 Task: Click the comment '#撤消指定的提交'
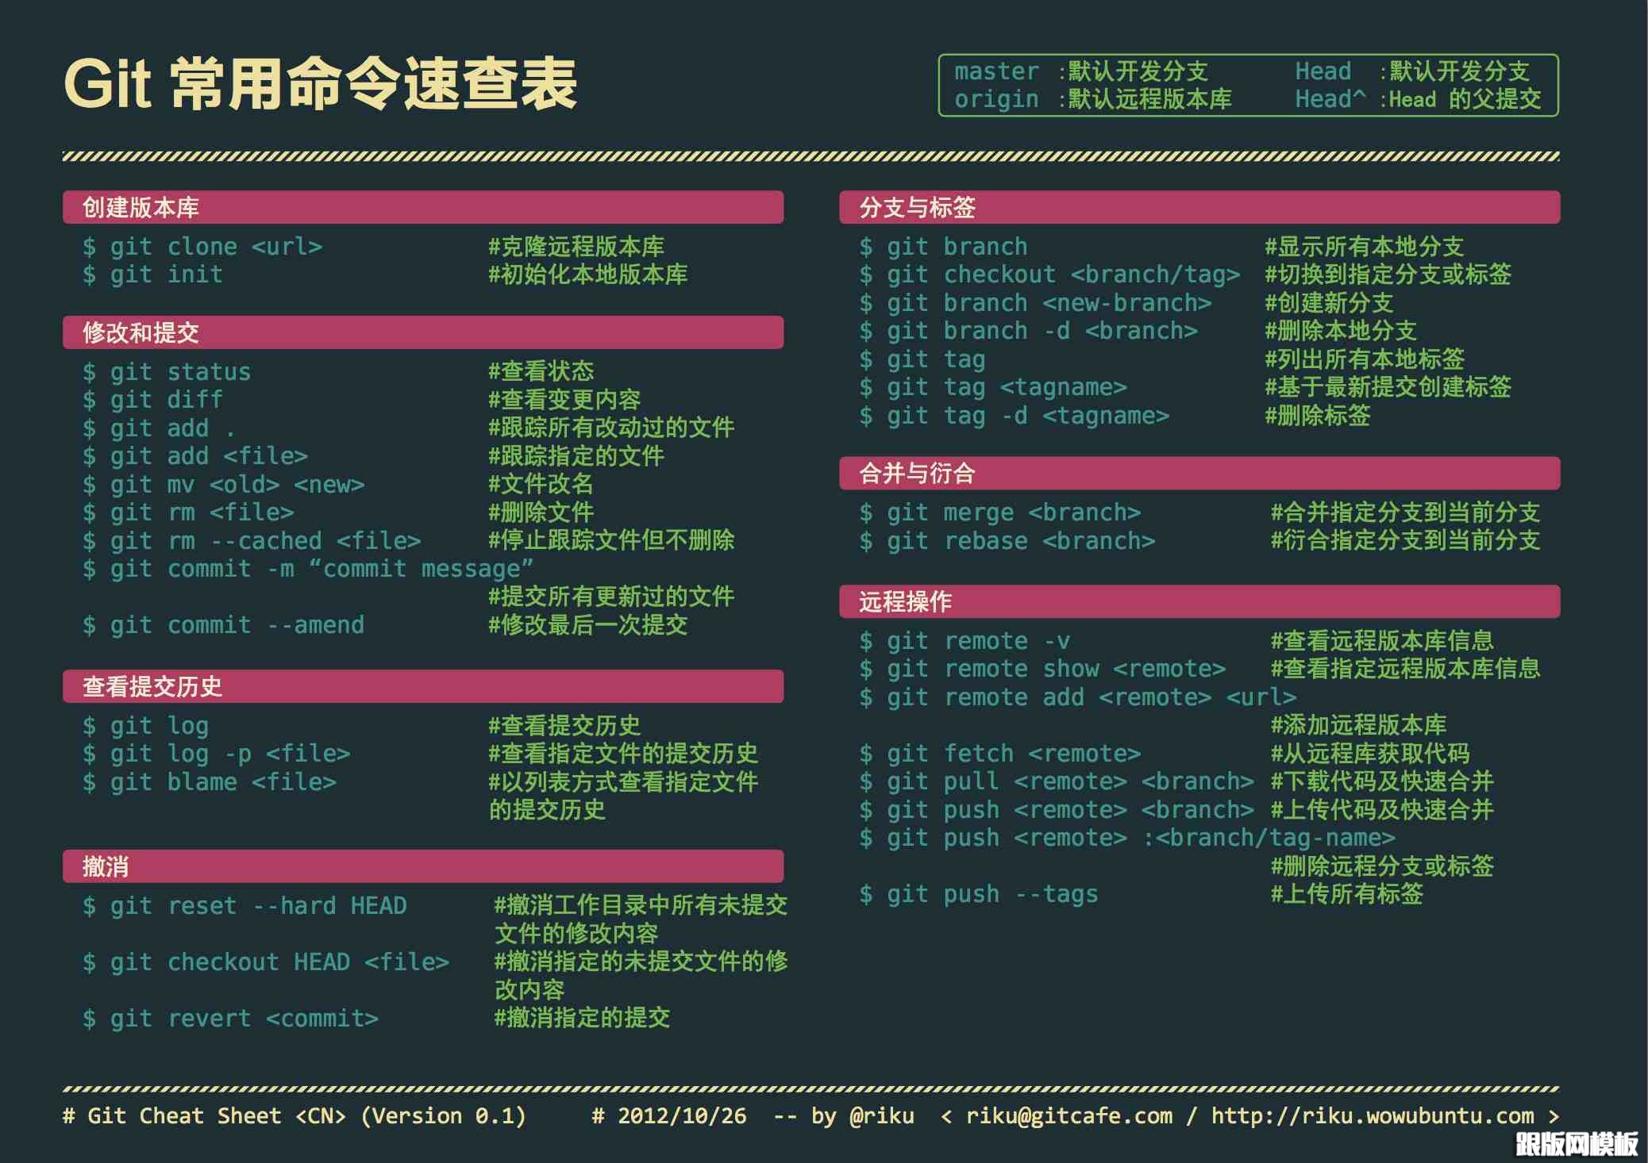[582, 1018]
